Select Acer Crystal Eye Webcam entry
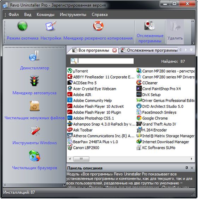198x199 pixels. (92, 89)
